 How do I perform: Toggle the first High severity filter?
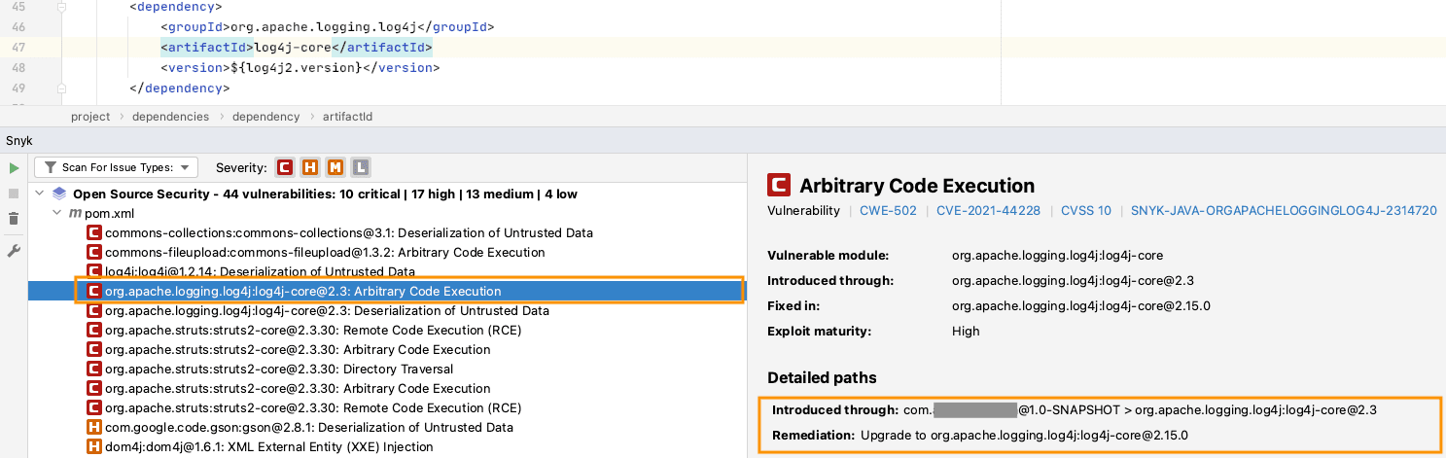click(x=310, y=167)
